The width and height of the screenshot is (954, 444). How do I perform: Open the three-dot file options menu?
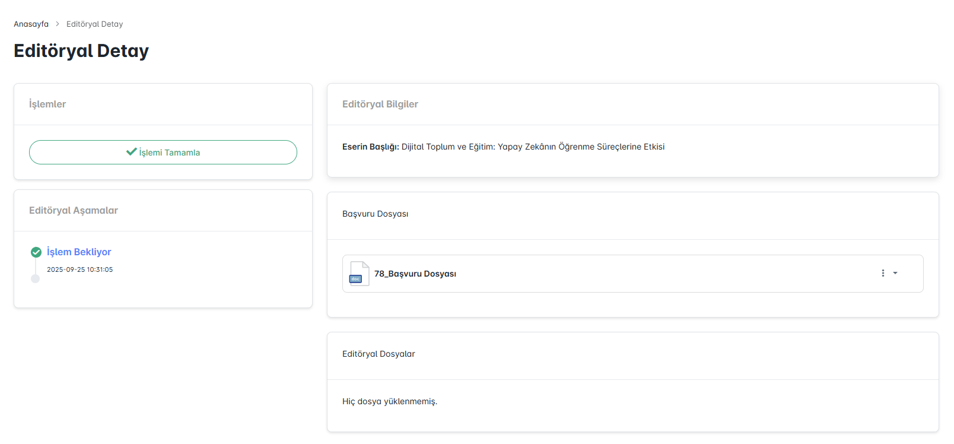883,273
